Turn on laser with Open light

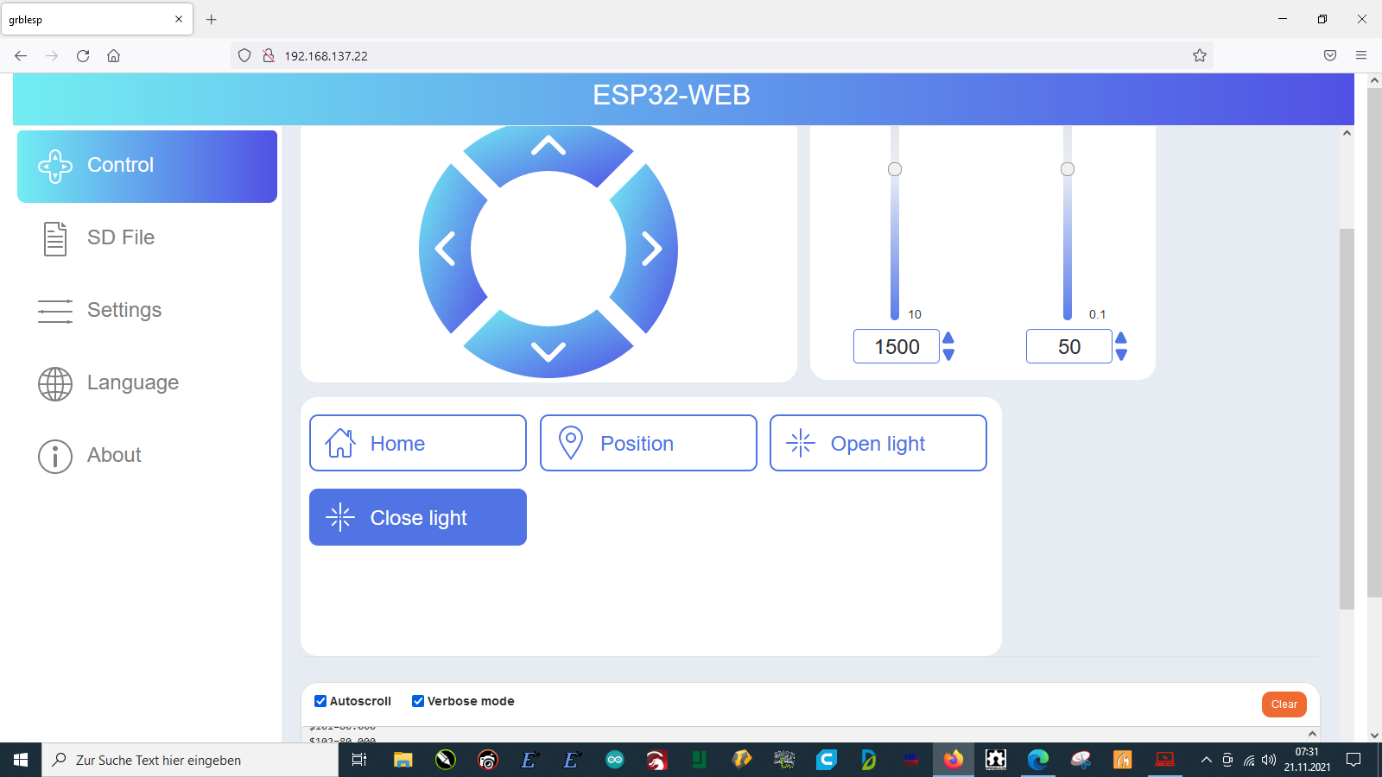coord(878,443)
